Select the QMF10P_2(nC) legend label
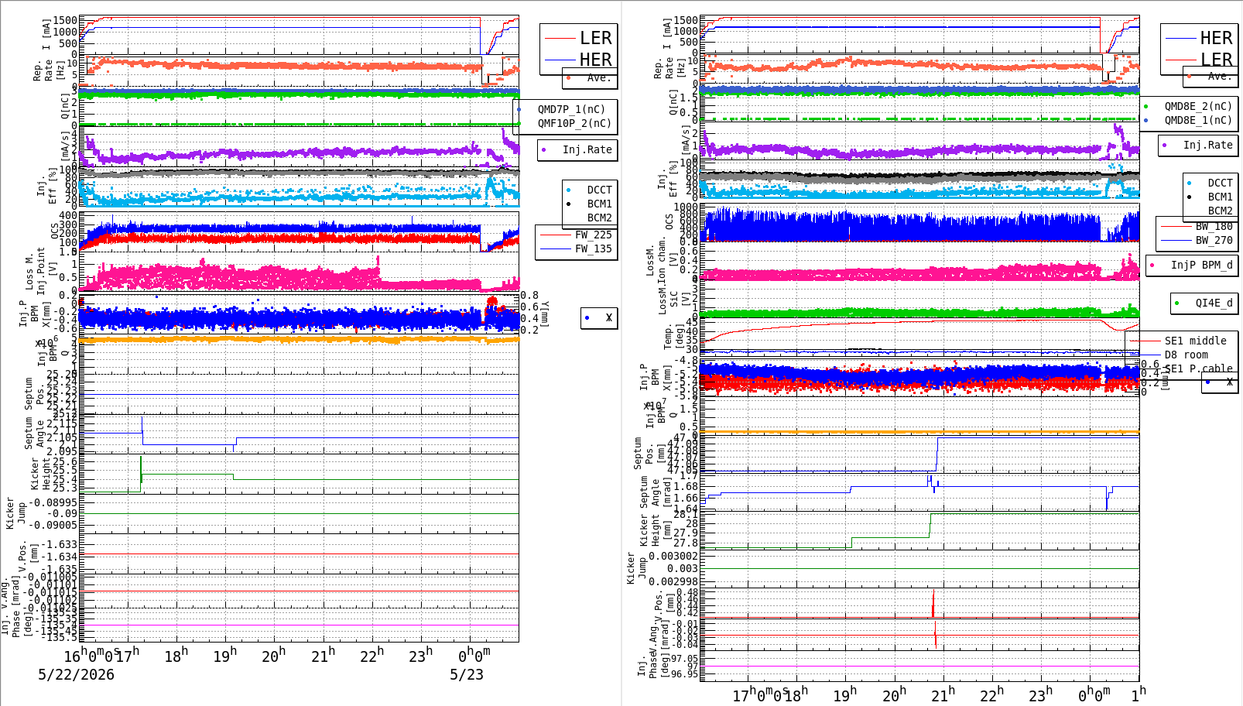The height and width of the screenshot is (706, 1243). (x=574, y=123)
